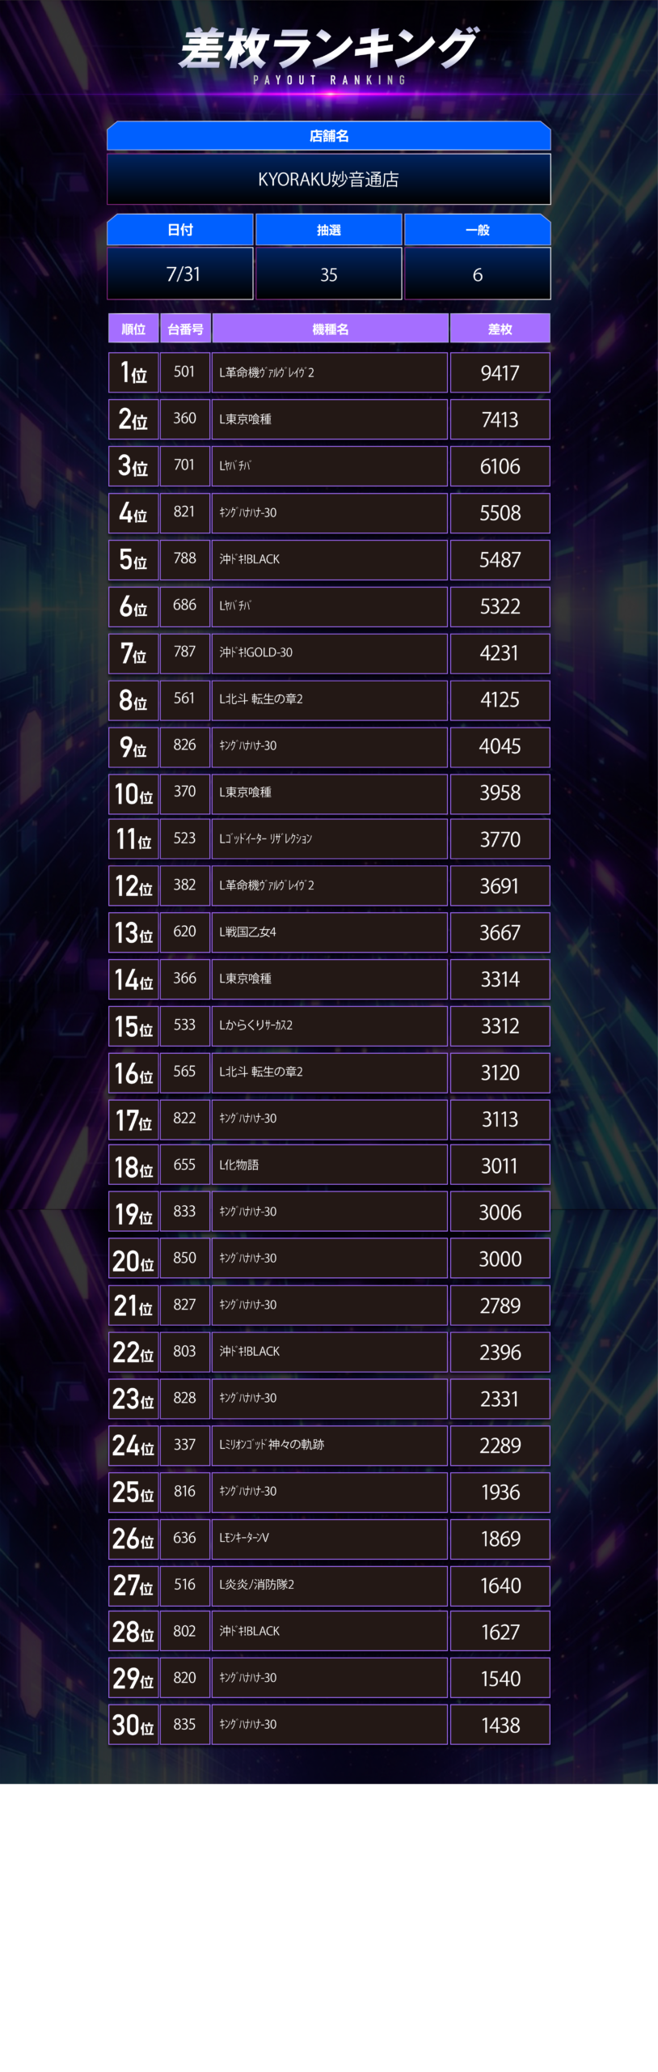The image size is (658, 2072).
Task: Click the 一般 header tab
Action: coord(478,230)
